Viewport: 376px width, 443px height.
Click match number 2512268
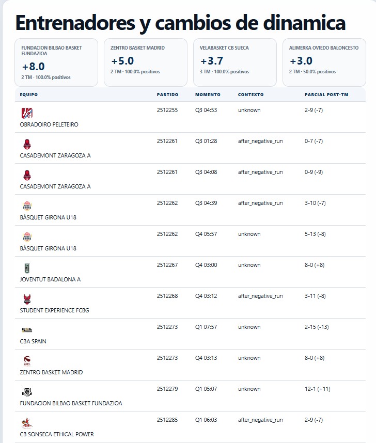pos(167,296)
